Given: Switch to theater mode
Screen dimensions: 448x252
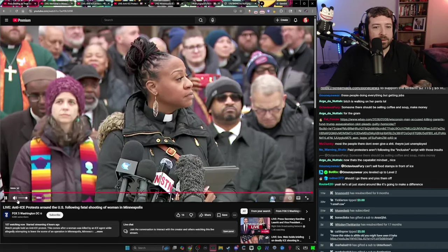Looking at the screenshot, I should pyautogui.click(x=298, y=198).
